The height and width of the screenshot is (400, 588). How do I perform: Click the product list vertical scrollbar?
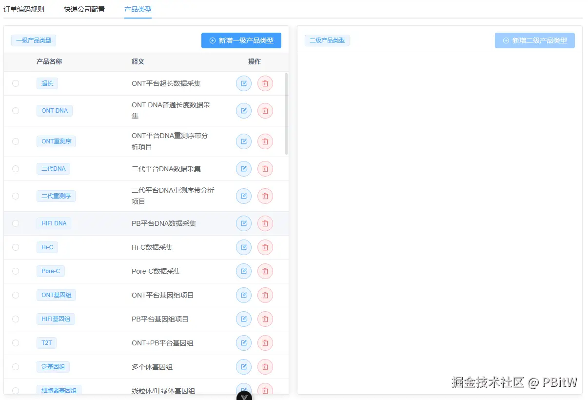coord(286,114)
